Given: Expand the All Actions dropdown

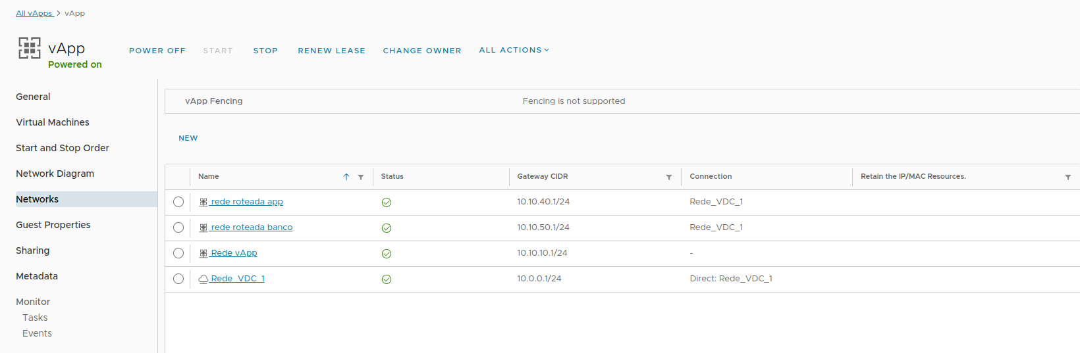Looking at the screenshot, I should [514, 50].
